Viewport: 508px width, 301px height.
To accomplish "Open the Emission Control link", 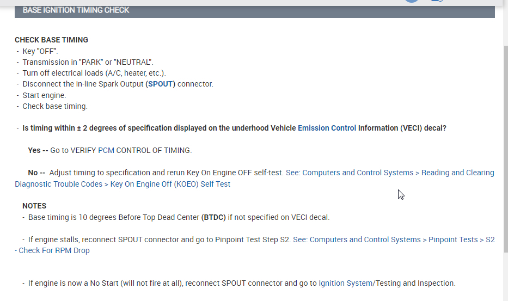I will pyautogui.click(x=327, y=128).
